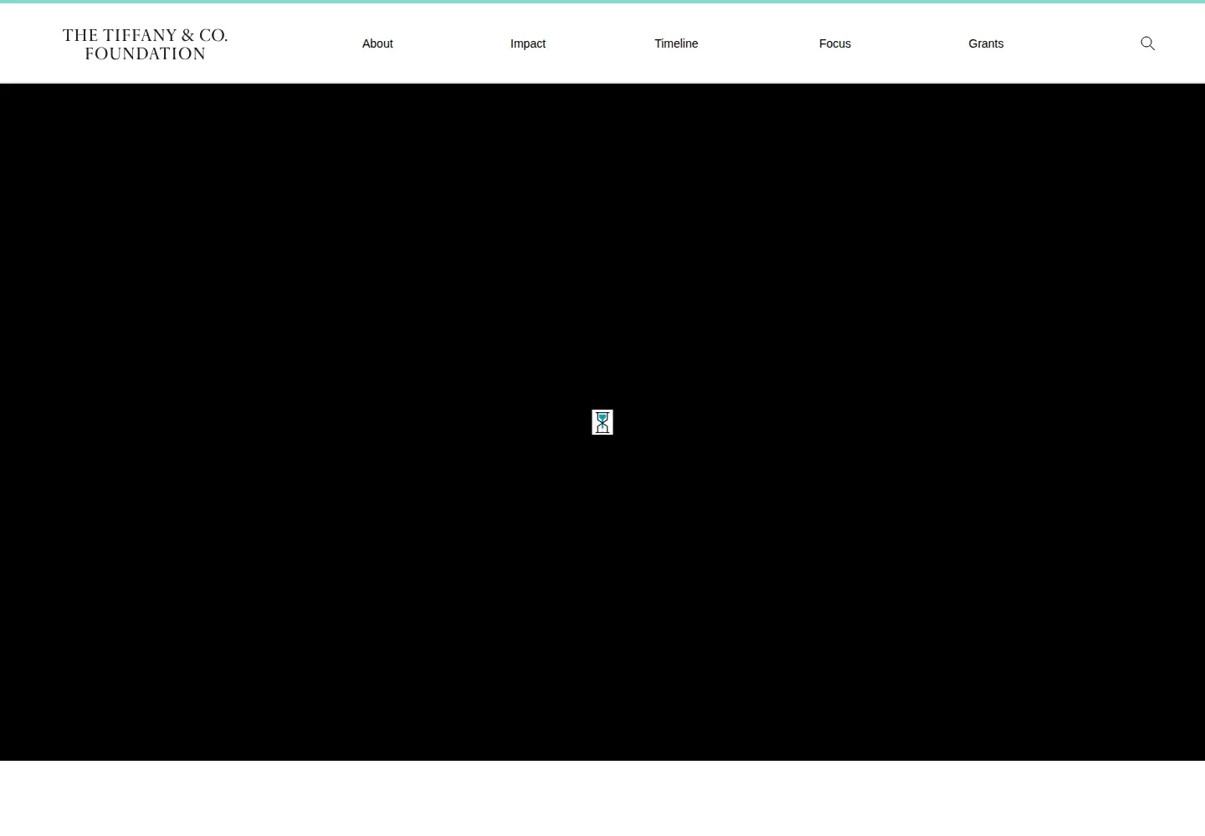The height and width of the screenshot is (836, 1205).
Task: Go to the Timeline page
Action: [676, 43]
